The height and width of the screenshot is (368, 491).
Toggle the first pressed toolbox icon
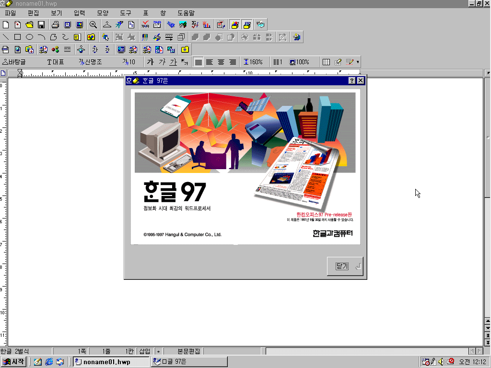234,25
